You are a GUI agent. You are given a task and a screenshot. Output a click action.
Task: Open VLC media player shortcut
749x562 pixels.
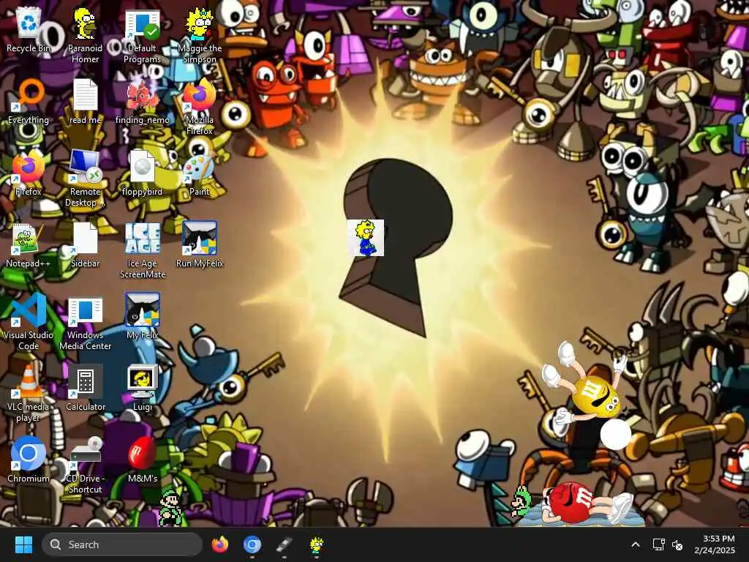tap(29, 393)
